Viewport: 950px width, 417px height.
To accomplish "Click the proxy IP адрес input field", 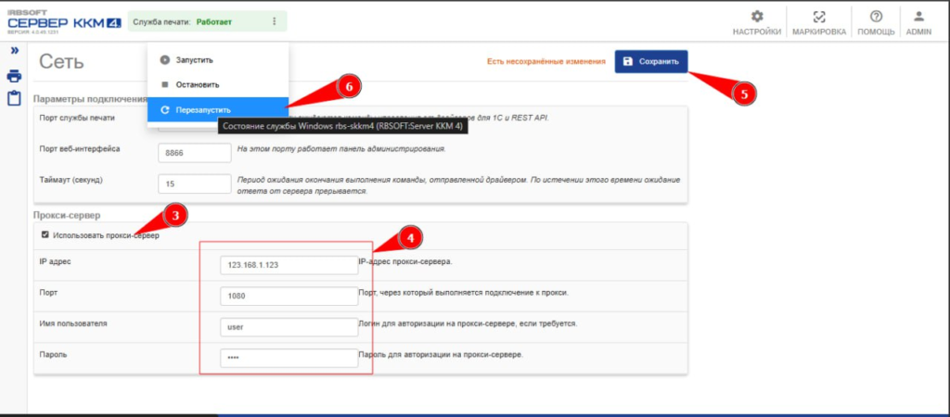I will (x=289, y=265).
